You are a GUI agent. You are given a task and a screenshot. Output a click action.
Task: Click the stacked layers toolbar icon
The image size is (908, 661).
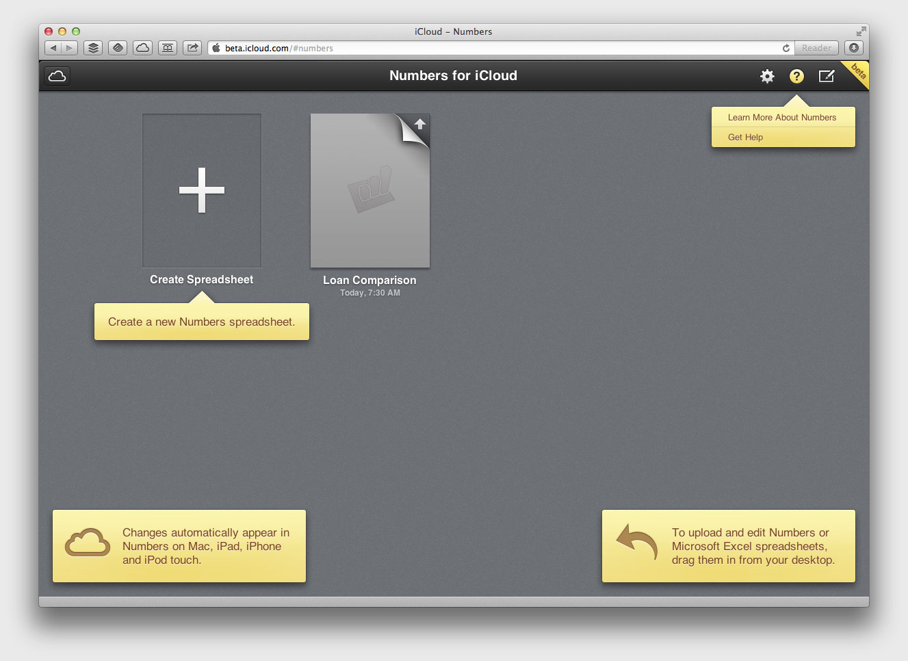pos(93,48)
